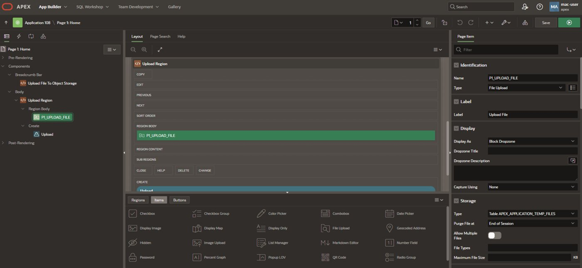Click the page lock icon in toolbar
Screen dimensions: 582x268
(x=444, y=23)
